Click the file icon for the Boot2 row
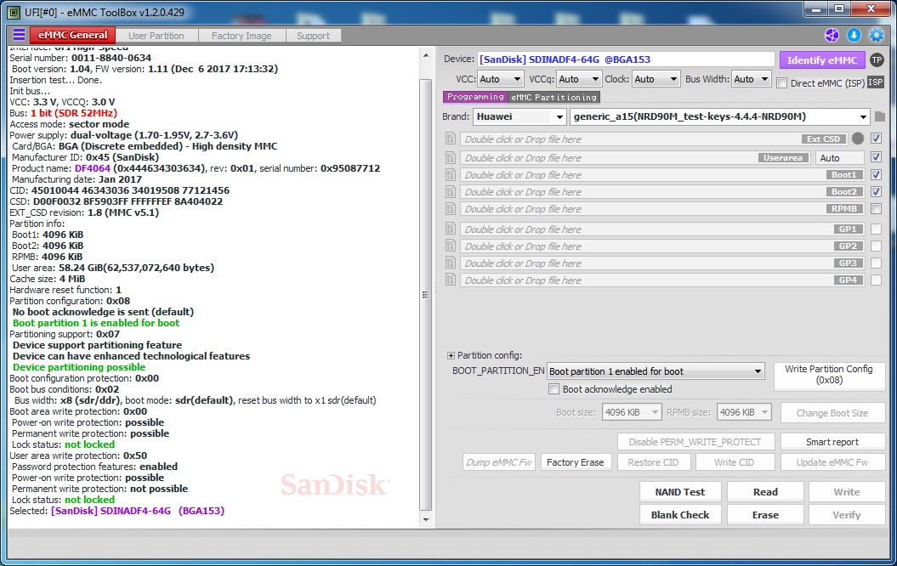The width and height of the screenshot is (897, 566). click(451, 191)
